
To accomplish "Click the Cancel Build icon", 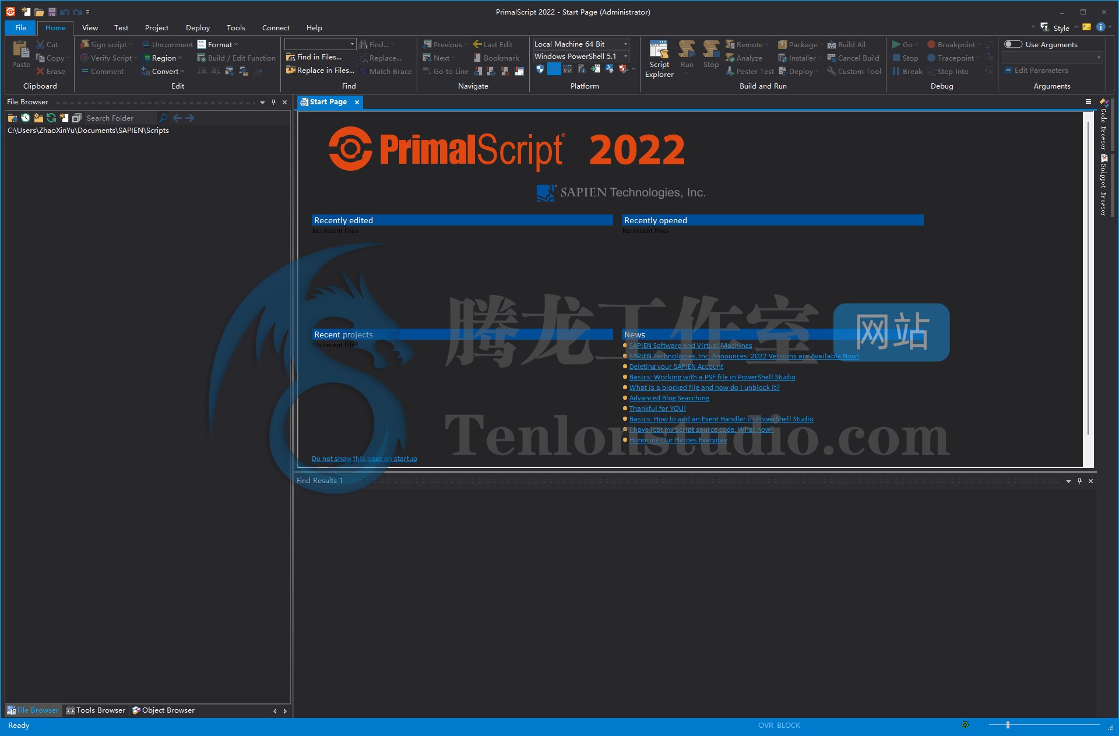I will [x=832, y=58].
